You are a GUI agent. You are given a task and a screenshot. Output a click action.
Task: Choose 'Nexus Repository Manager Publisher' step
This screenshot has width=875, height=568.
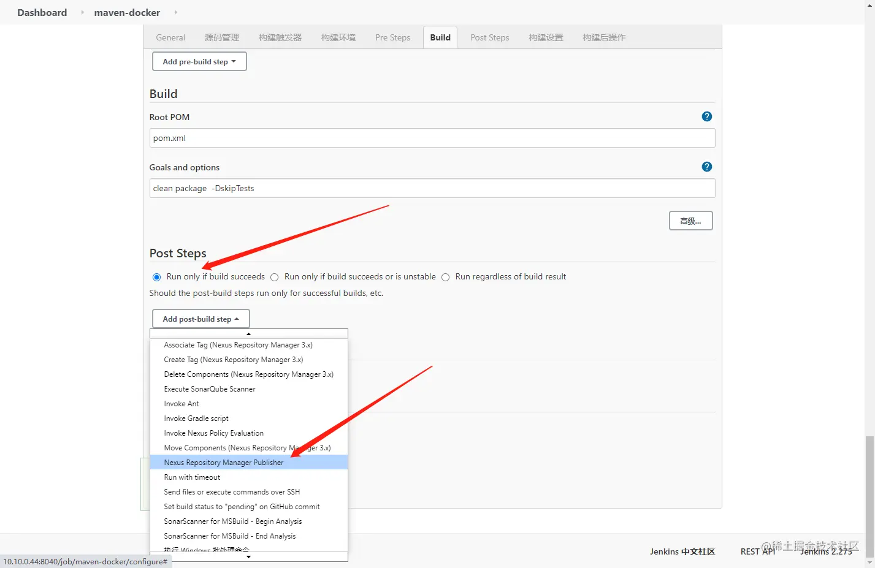[249, 463]
